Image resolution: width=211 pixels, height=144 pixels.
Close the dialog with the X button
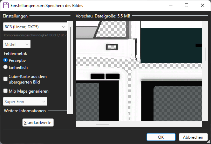click(x=203, y=6)
